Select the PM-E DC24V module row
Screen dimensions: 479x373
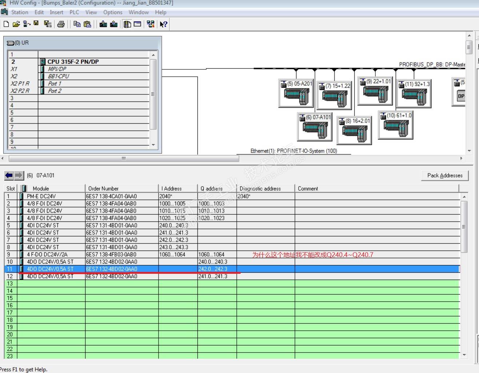click(x=232, y=196)
